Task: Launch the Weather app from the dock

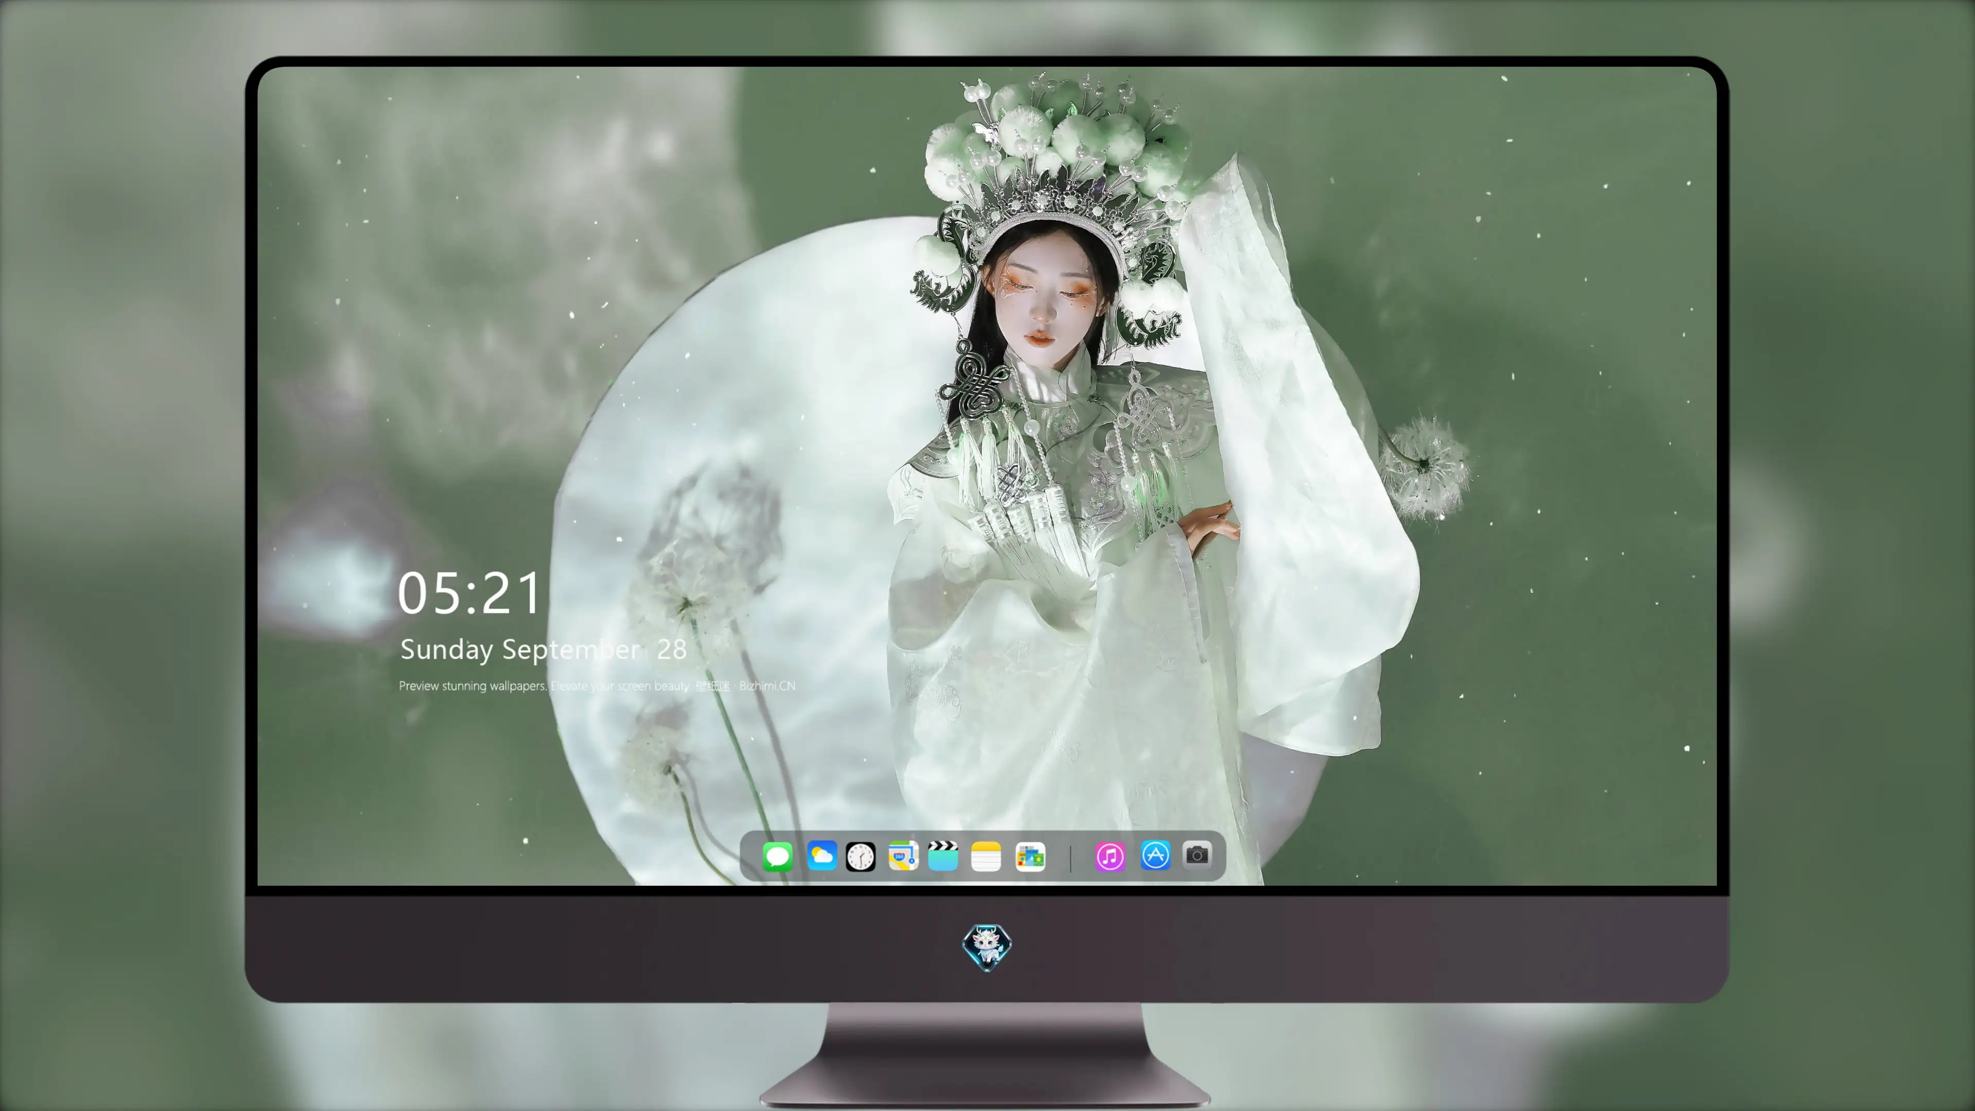Action: (822, 856)
